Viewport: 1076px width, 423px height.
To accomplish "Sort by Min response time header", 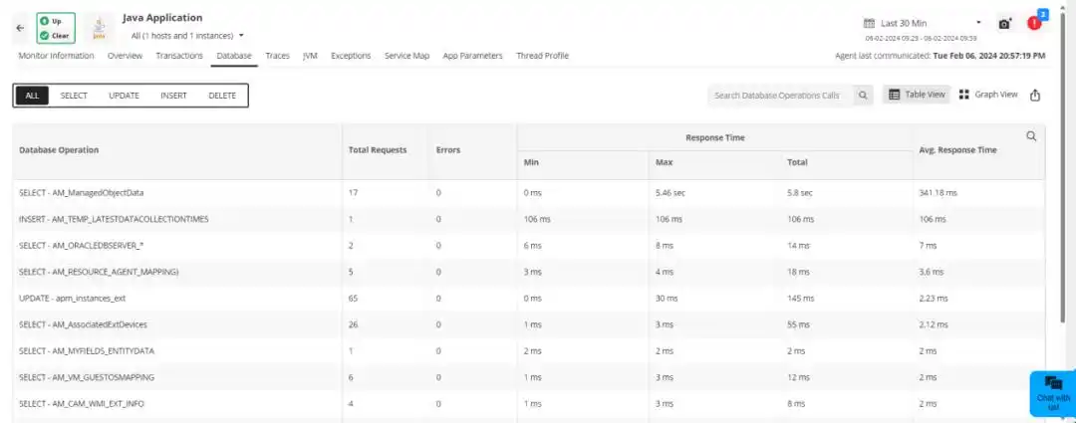I will tap(531, 163).
